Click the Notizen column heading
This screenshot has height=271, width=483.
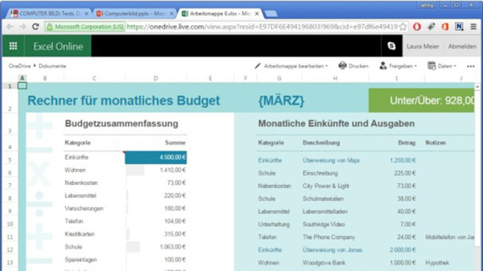(x=435, y=142)
